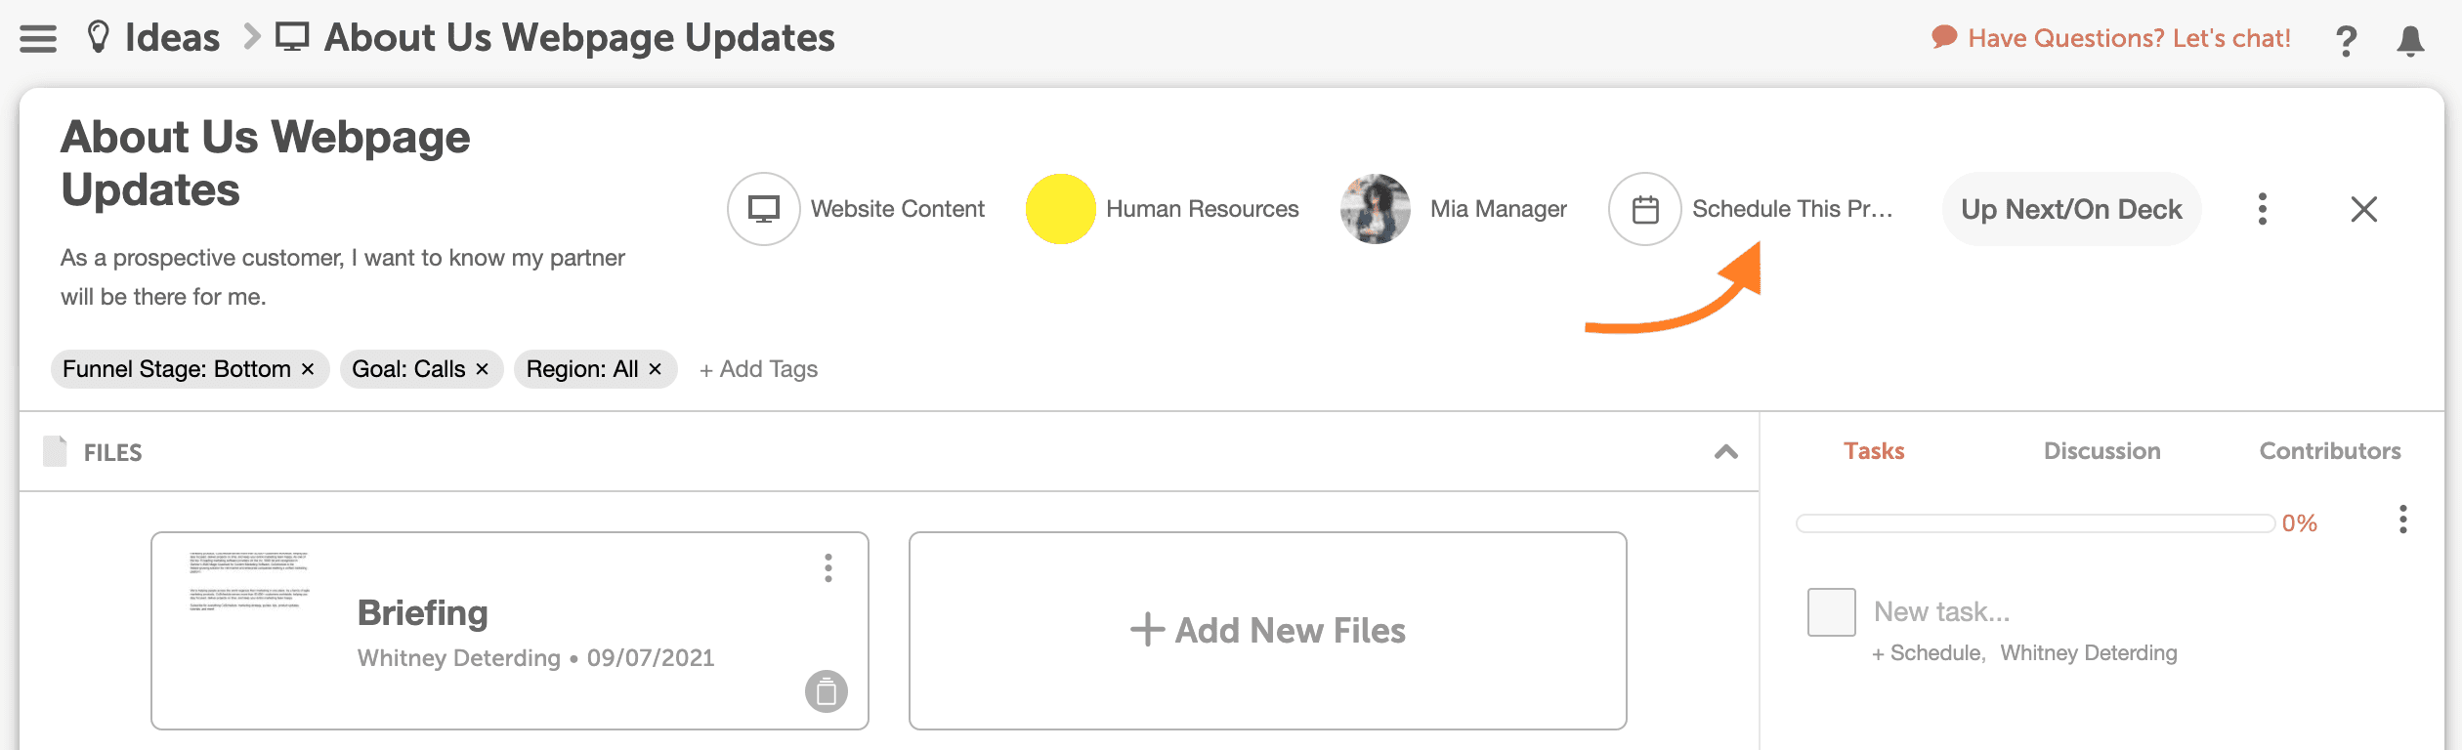This screenshot has width=2462, height=750.
Task: Click About Us Webpage Updates breadcrumb title
Action: 579,38
